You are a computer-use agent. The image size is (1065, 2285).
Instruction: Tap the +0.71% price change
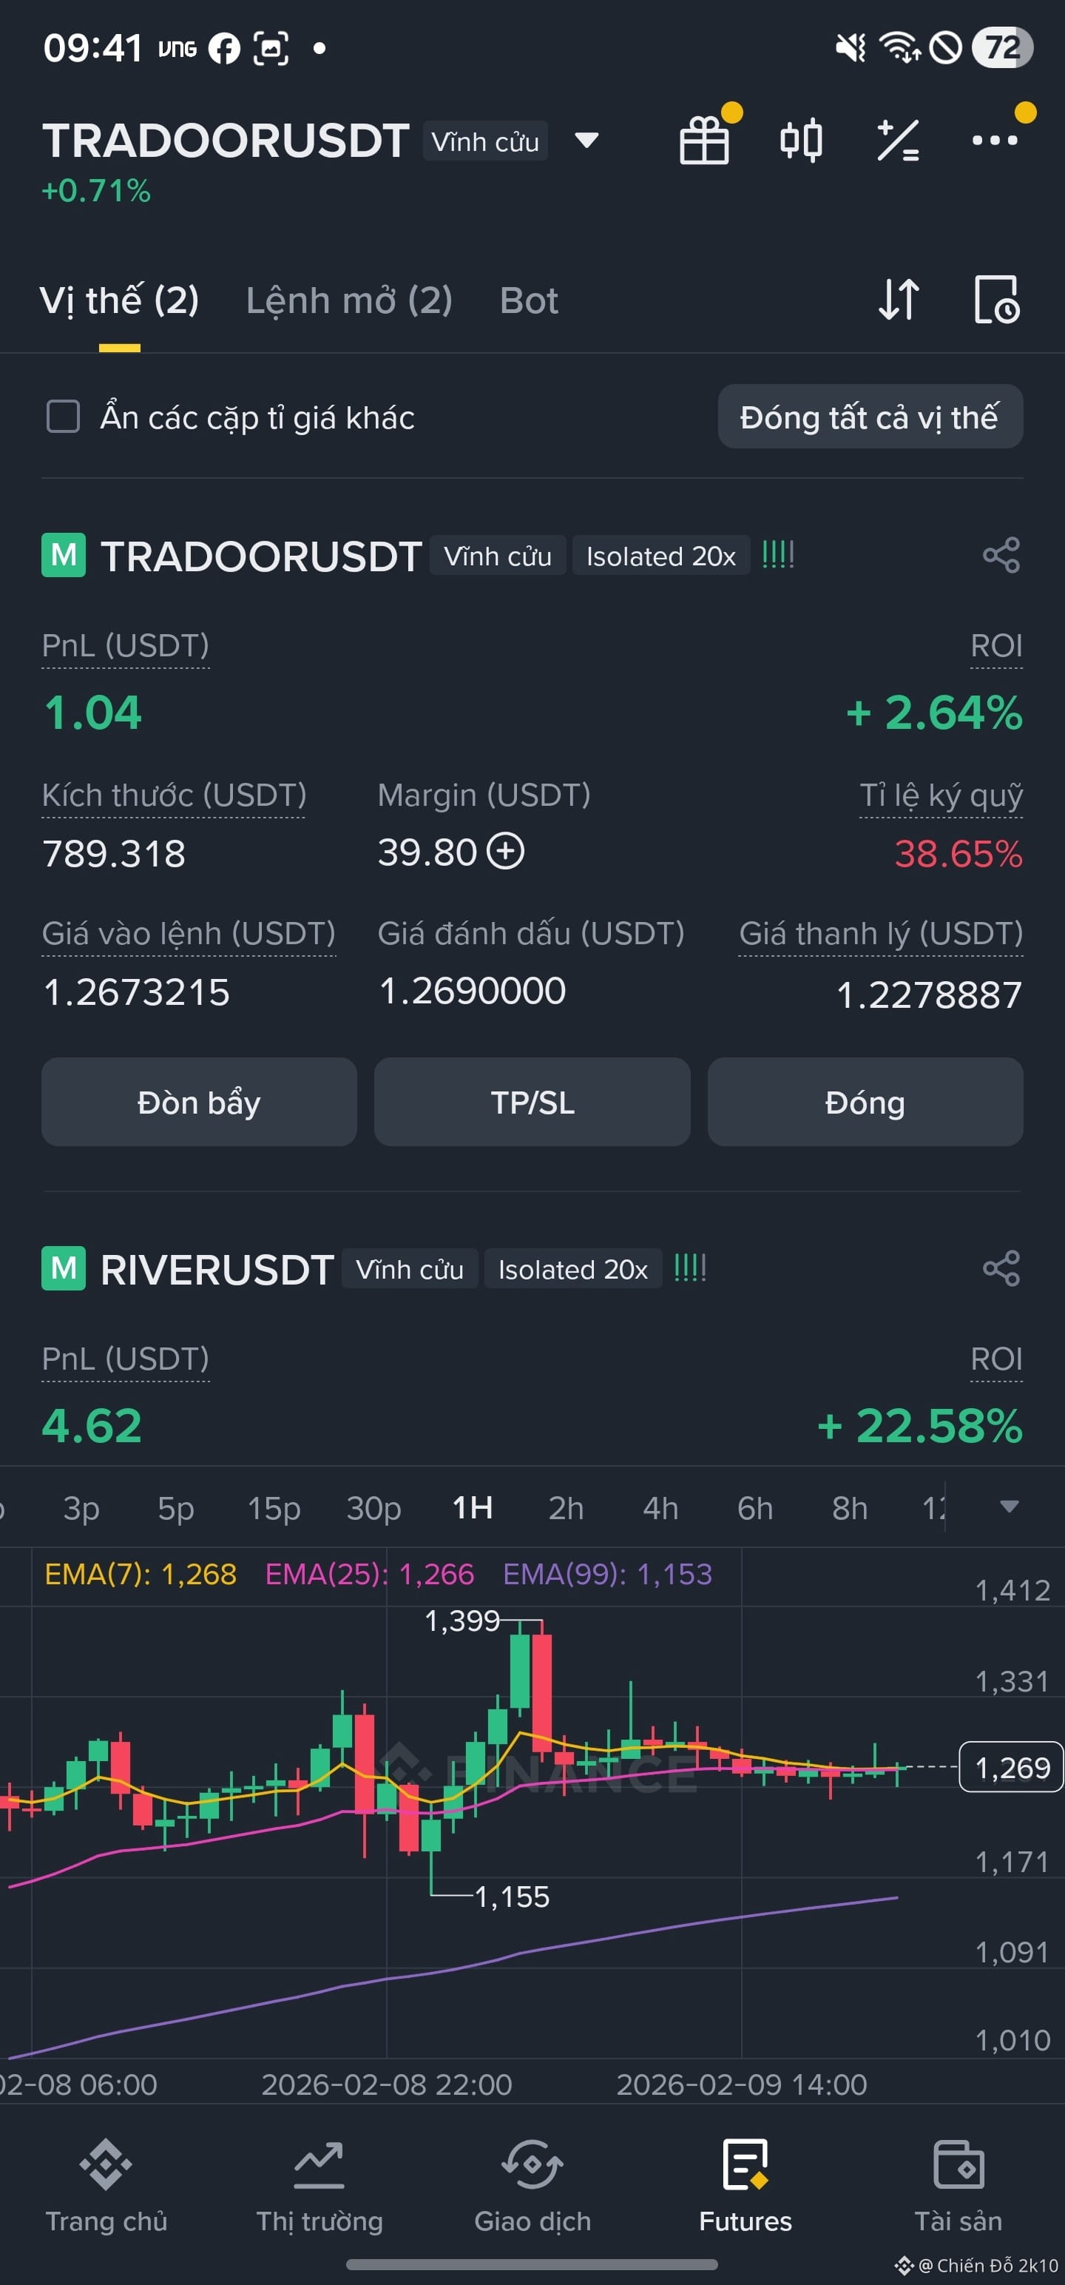coord(97,190)
